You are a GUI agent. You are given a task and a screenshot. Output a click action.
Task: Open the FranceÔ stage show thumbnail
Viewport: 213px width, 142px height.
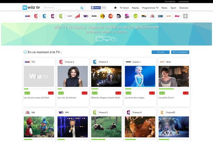tap(174, 127)
